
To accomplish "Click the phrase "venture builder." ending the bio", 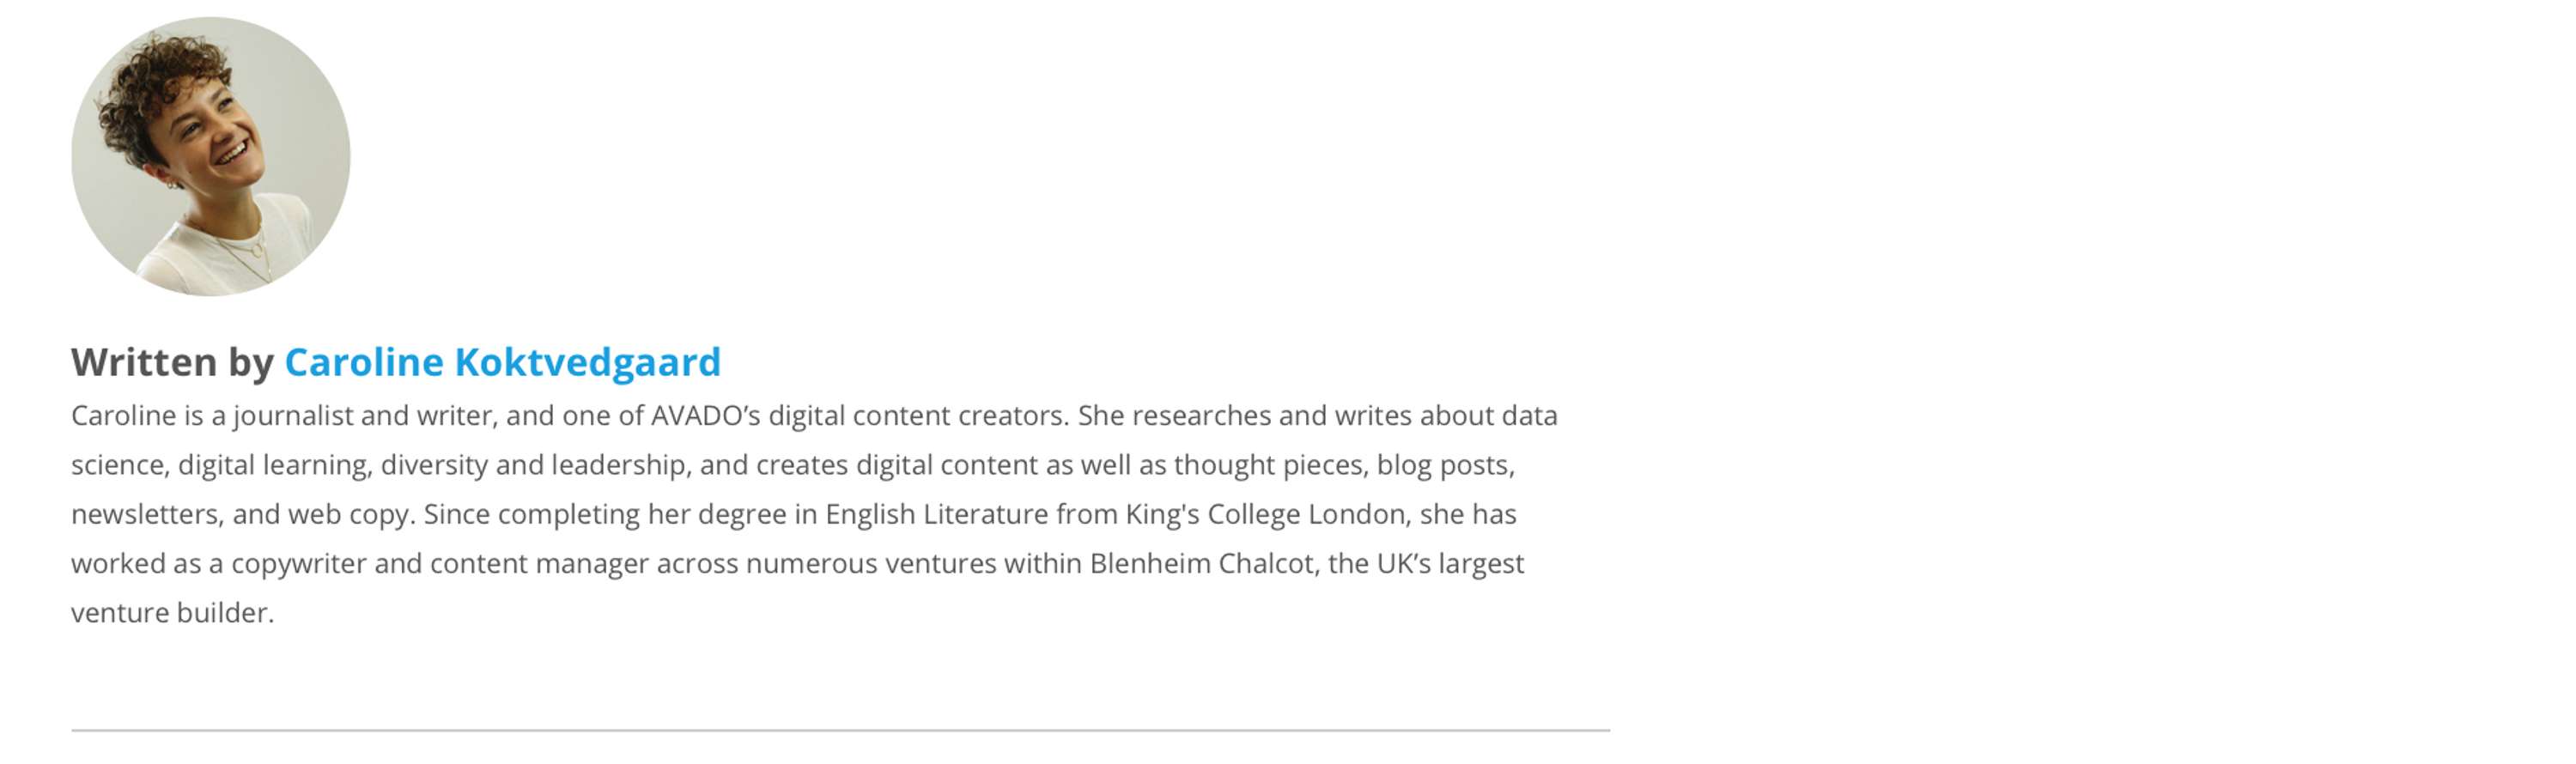I will 172,612.
